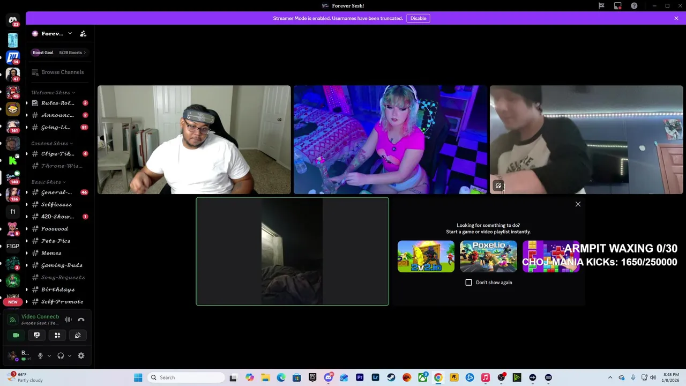Open the Throne-Wis channel

click(x=59, y=166)
